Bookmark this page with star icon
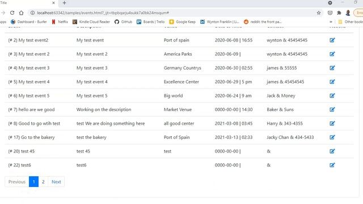363x204 pixels. pos(319,12)
